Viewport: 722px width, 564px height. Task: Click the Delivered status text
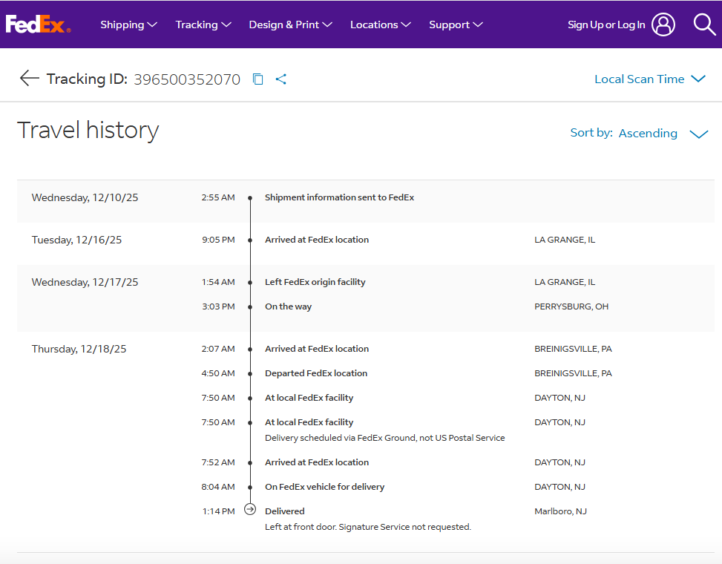click(x=284, y=511)
